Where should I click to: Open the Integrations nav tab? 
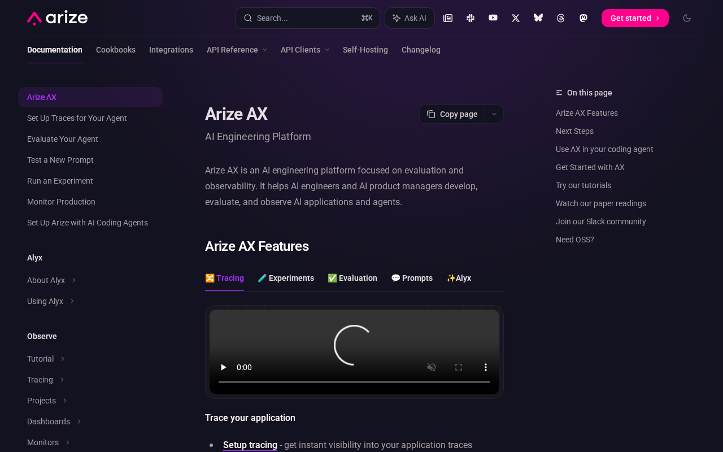point(171,50)
